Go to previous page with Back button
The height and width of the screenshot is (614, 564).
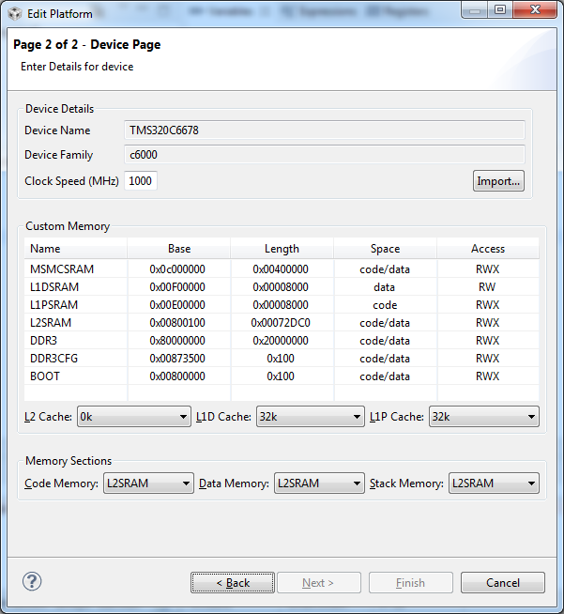[x=233, y=583]
